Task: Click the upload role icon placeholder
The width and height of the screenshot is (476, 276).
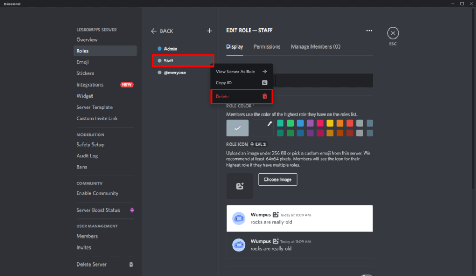Action: point(240,186)
